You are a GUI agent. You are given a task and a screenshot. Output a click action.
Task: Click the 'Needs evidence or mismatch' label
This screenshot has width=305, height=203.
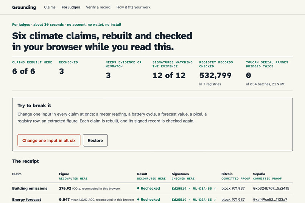(123, 64)
